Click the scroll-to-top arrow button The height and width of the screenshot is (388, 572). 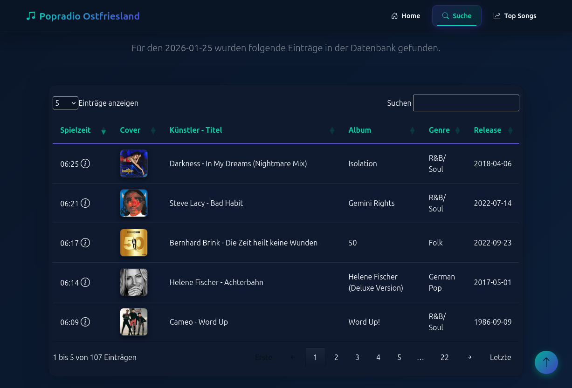coord(546,362)
